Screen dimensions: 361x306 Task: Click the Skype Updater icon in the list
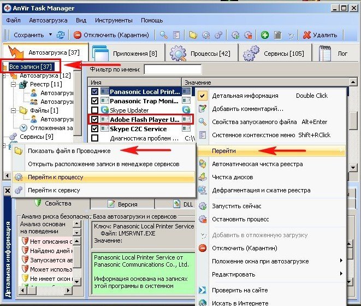pos(105,110)
